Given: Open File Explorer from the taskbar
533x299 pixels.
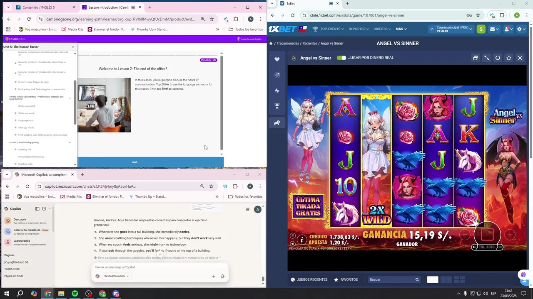Looking at the screenshot, I should [61, 294].
